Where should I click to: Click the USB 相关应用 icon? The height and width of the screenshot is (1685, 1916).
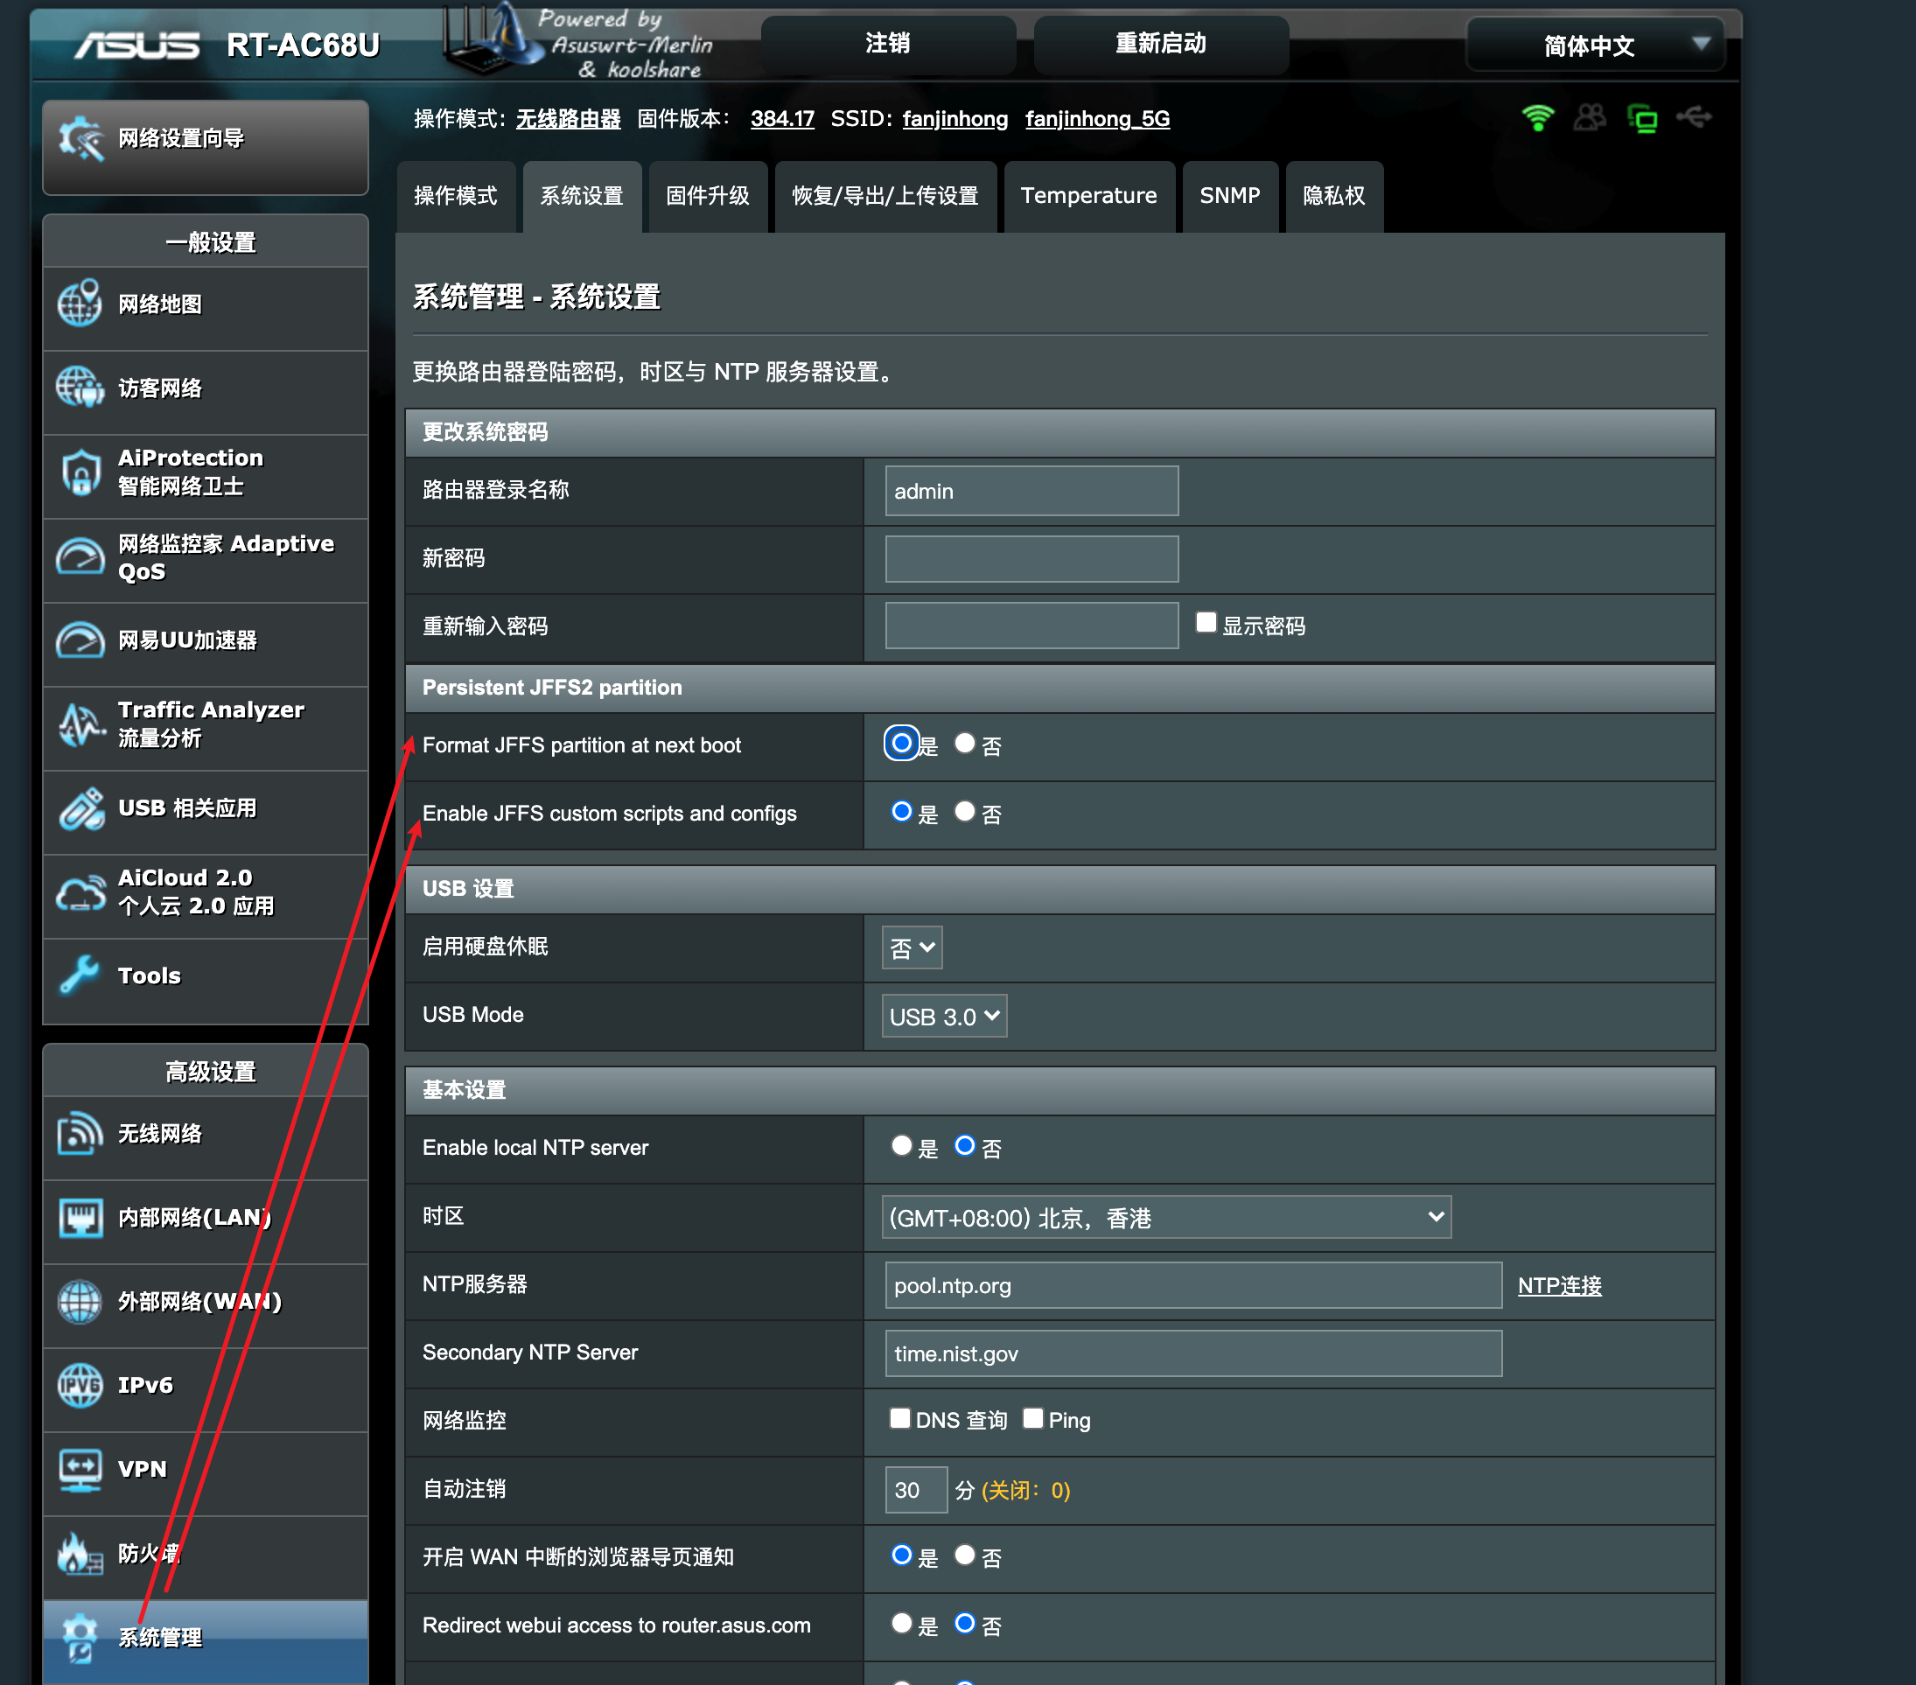[x=80, y=808]
